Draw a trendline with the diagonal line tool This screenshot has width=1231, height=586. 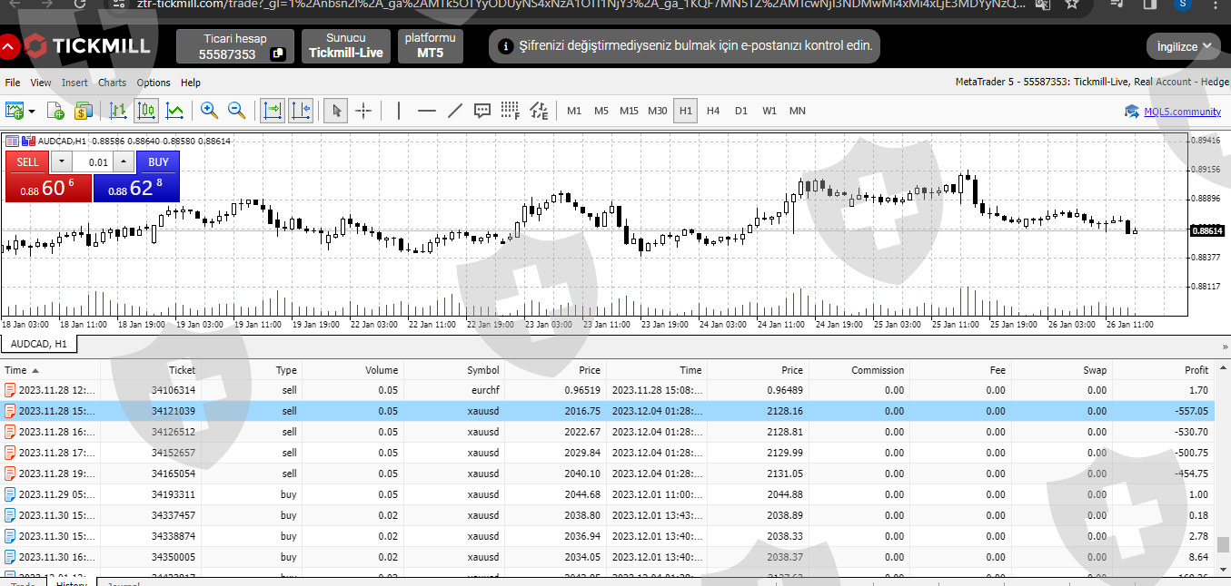(x=455, y=111)
